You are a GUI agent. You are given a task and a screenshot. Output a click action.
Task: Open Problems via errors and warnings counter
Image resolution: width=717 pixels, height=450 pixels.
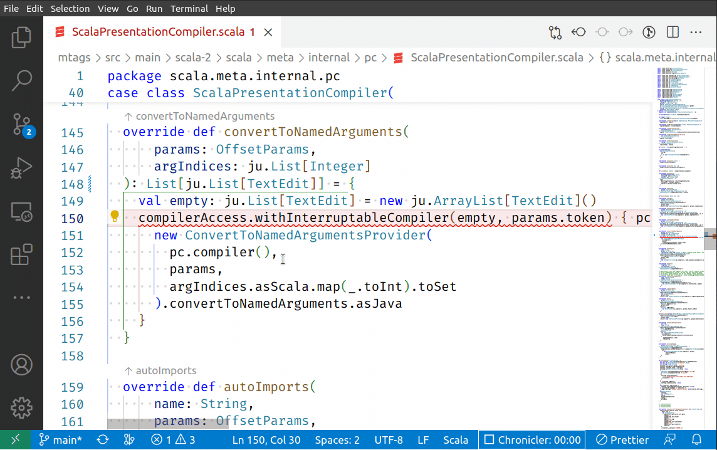(x=174, y=440)
